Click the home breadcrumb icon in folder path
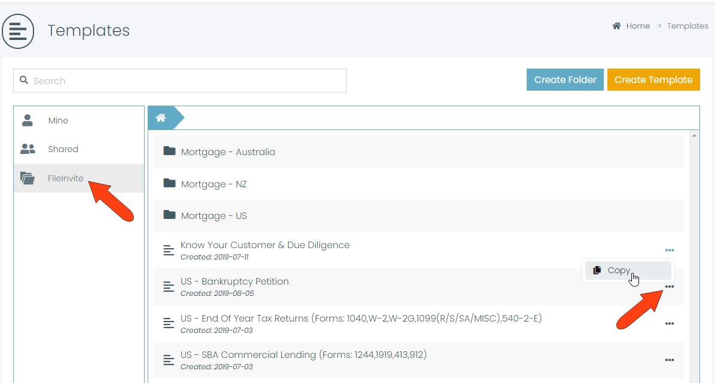715x383 pixels. pyautogui.click(x=161, y=118)
